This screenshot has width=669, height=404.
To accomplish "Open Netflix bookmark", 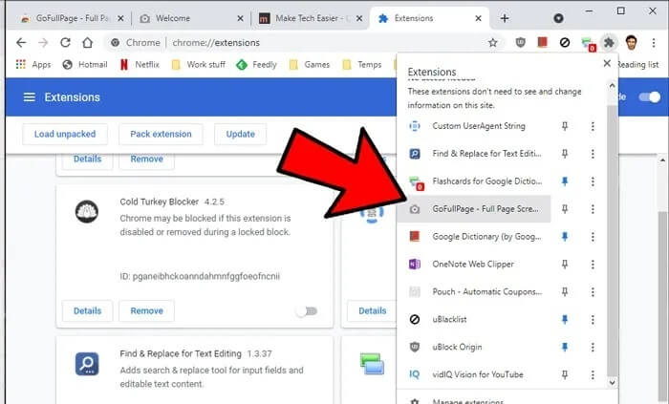I will (140, 65).
